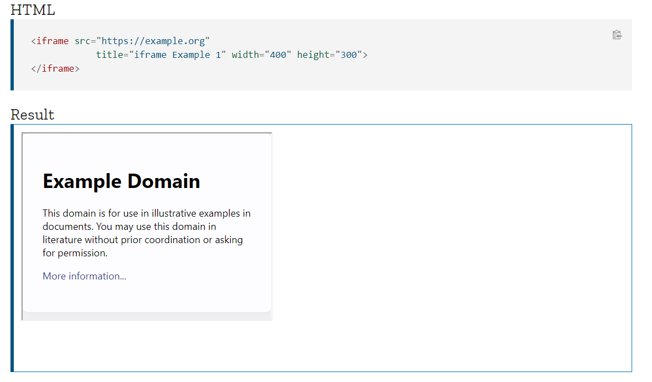Click the height="300" attribute in code
The height and width of the screenshot is (382, 652).
[329, 55]
